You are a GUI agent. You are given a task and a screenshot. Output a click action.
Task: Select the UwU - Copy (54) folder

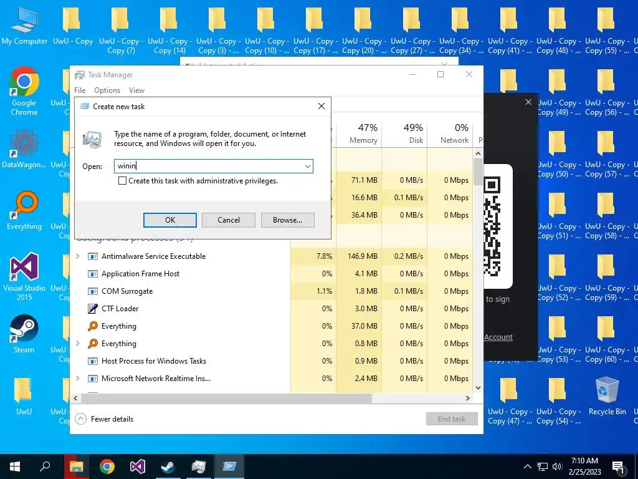(558, 401)
